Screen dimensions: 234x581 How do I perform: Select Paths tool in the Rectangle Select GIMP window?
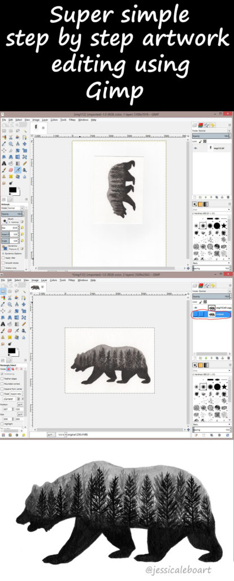click(x=24, y=297)
